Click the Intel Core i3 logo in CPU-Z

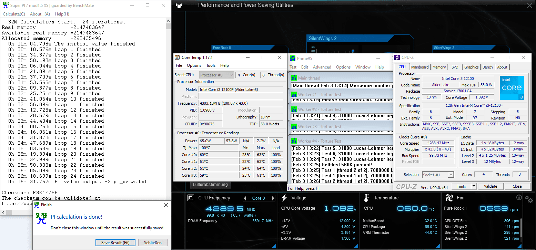(512, 88)
